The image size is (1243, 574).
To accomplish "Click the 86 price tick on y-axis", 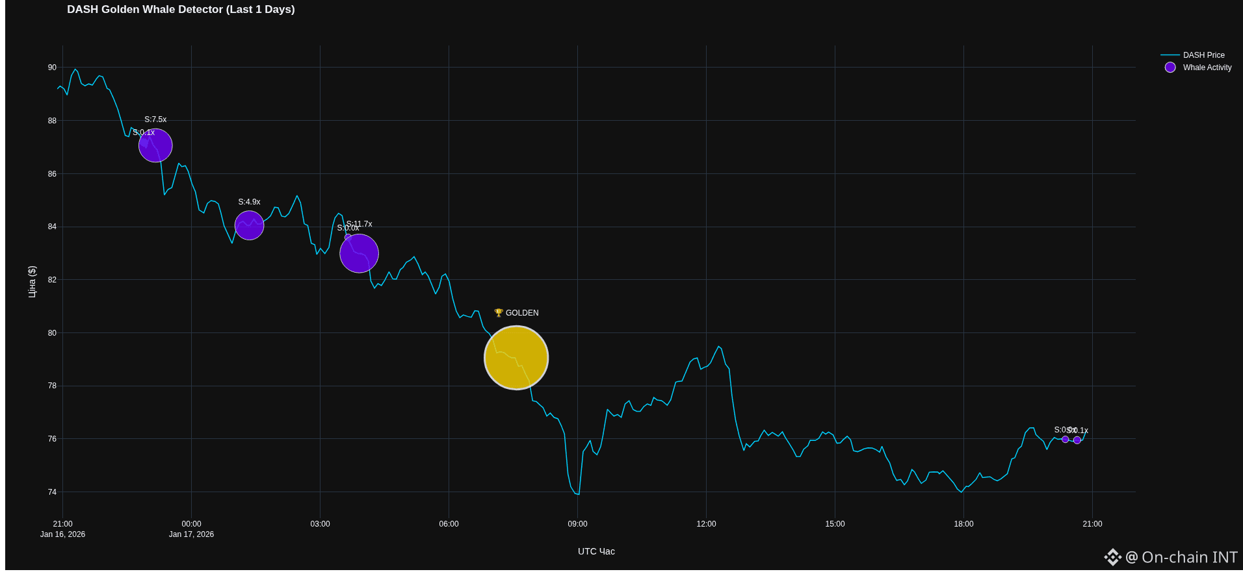I will [52, 174].
